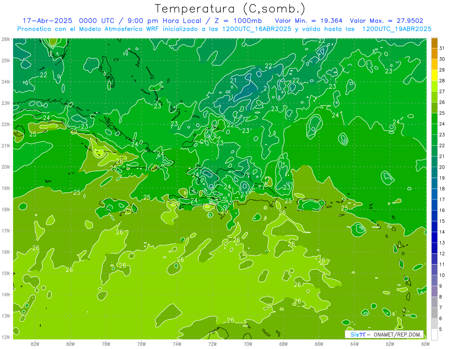Pick the deep blue colorbar swatch between 13 and 14
This screenshot has height=349, width=452.
434,237
